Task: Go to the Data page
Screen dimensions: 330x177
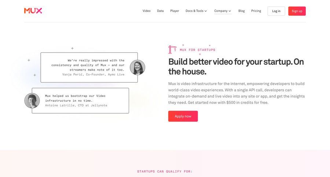Action: (x=160, y=11)
